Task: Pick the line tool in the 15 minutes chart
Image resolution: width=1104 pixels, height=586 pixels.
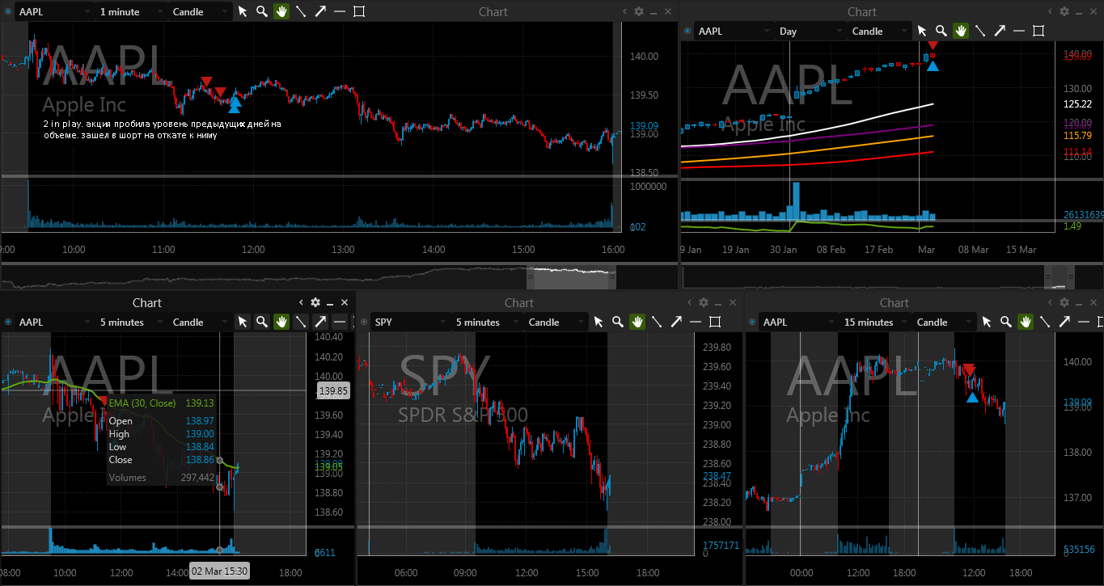Action: tap(1045, 322)
